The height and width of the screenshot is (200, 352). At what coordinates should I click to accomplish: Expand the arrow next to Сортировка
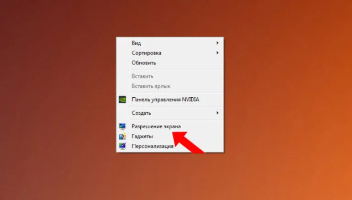(x=217, y=53)
